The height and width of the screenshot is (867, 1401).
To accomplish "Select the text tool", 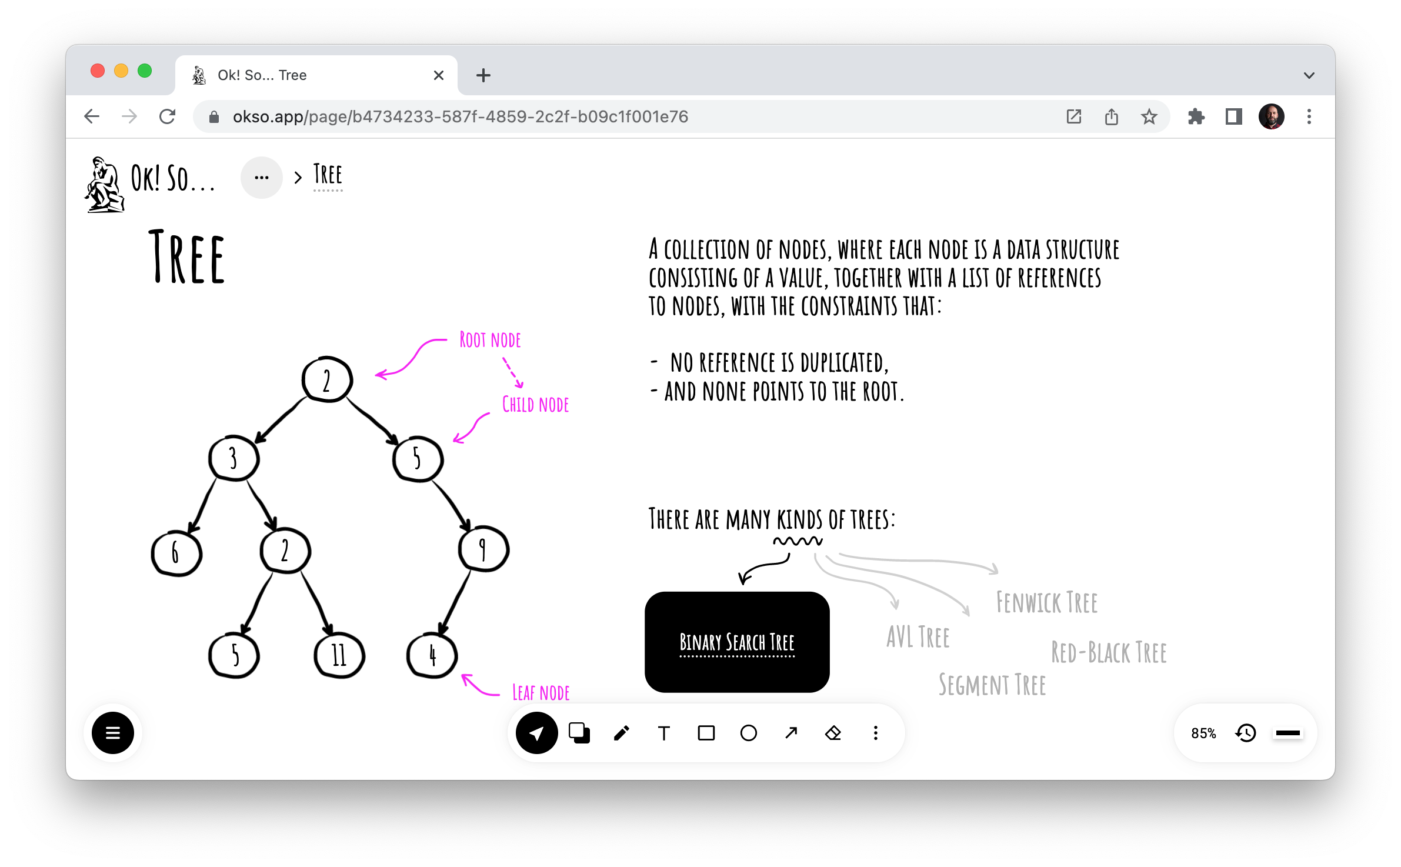I will tap(662, 732).
